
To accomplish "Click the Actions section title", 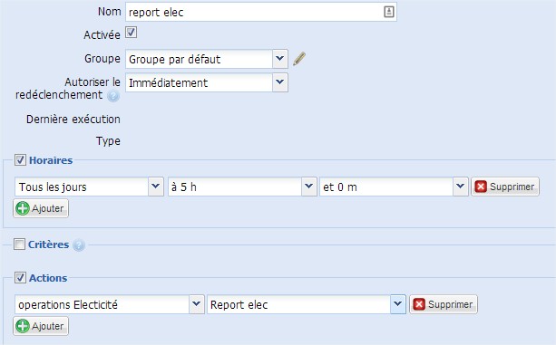I will (x=48, y=278).
